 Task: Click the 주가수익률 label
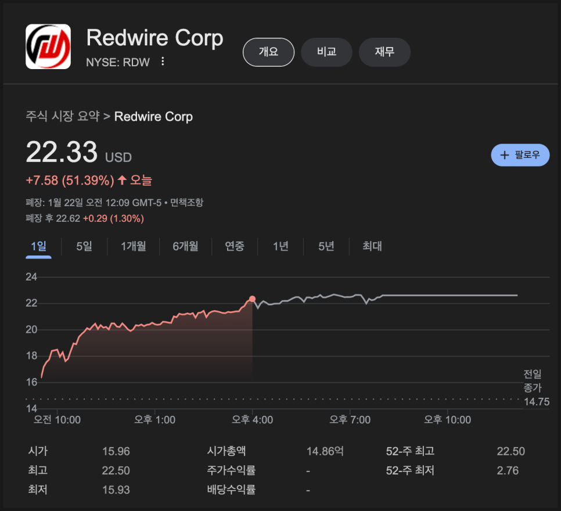coord(231,470)
